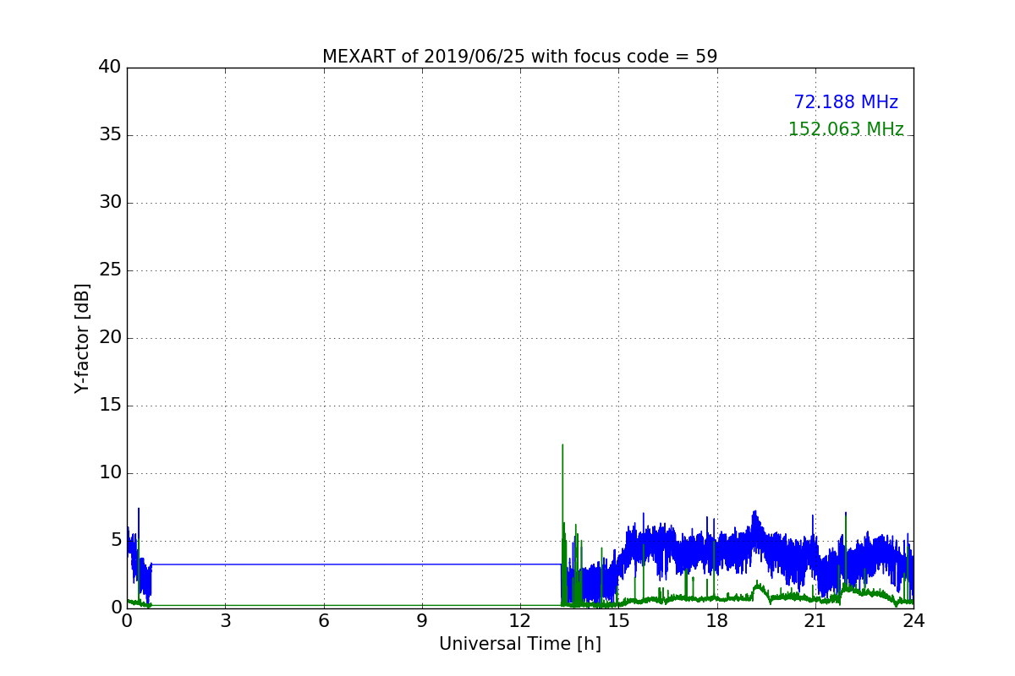Click the y-axis tick label '35'
1015x676 pixels.
click(110, 135)
